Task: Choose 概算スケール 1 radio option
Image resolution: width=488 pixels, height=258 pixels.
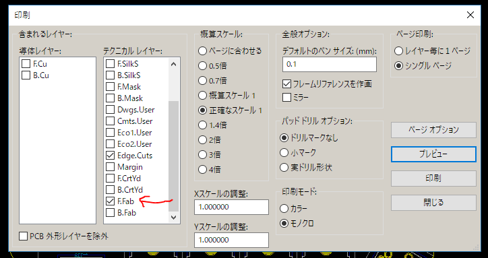Action: [203, 96]
